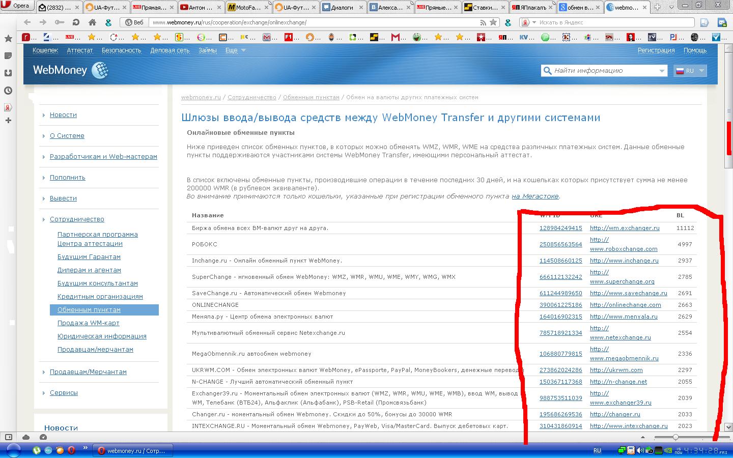Go forward using the browser forward arrow
The height and width of the screenshot is (458, 733).
43,22
